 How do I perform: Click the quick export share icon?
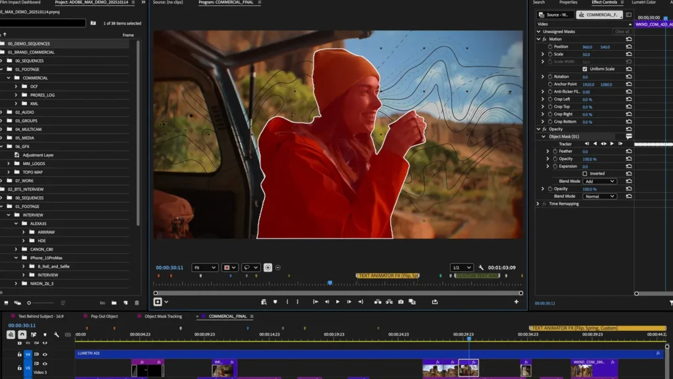pos(435,302)
